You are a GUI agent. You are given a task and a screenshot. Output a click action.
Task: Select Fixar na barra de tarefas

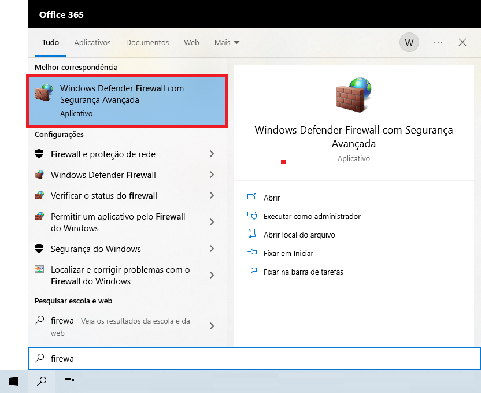[x=303, y=272]
